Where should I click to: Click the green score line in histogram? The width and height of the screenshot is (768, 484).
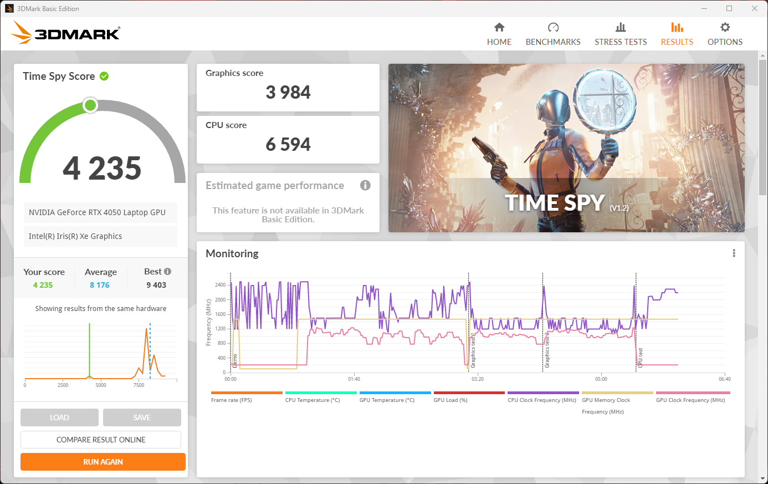(89, 351)
